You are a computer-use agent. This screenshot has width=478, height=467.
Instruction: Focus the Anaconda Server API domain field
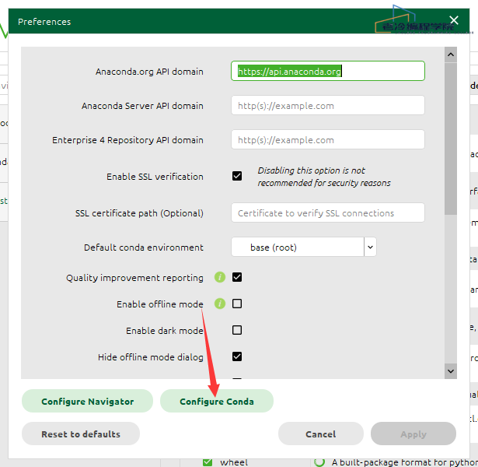pyautogui.click(x=328, y=105)
